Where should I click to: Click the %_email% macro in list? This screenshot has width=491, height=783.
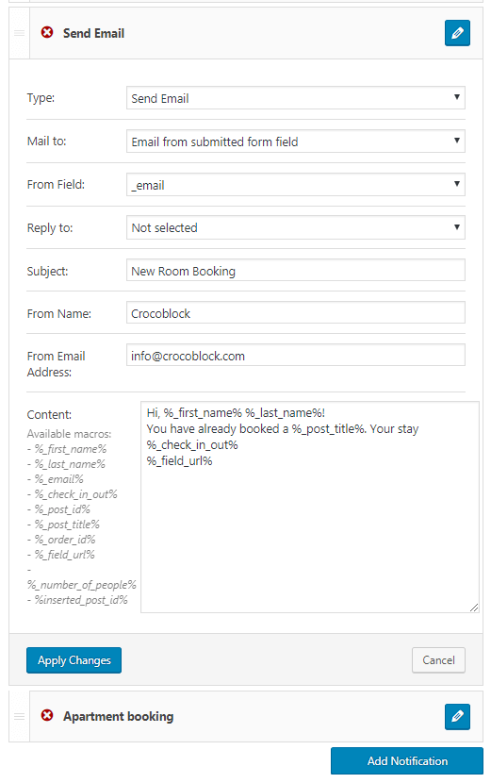58,479
